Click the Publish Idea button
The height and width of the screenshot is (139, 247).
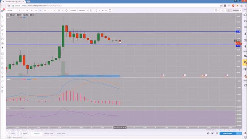pyautogui.click(x=228, y=133)
